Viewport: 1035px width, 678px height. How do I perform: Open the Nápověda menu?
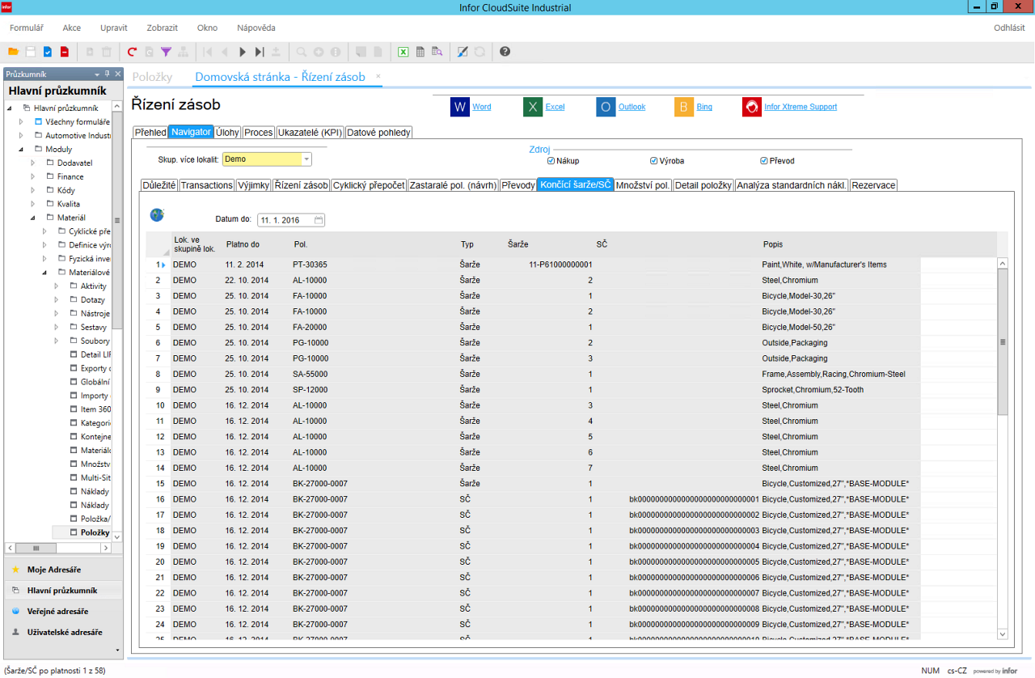(x=256, y=28)
